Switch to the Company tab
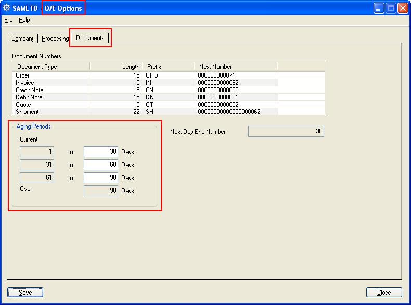Image resolution: width=411 pixels, height=305 pixels. click(23, 39)
